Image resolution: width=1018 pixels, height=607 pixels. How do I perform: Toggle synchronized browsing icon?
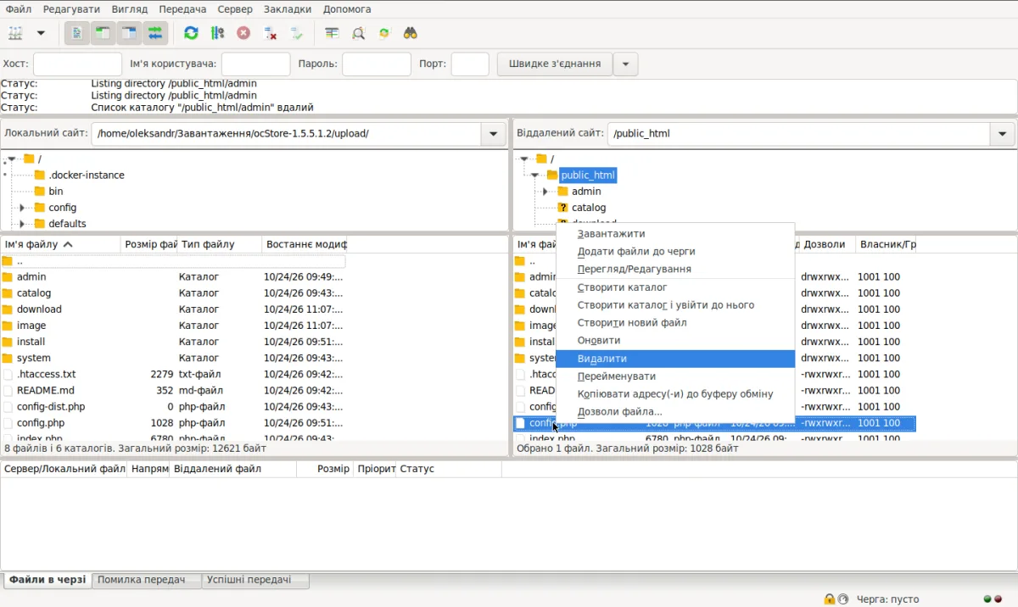tap(384, 33)
